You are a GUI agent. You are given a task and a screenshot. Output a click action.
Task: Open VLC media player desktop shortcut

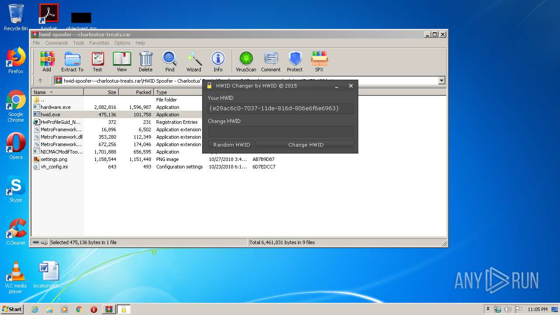tap(16, 277)
